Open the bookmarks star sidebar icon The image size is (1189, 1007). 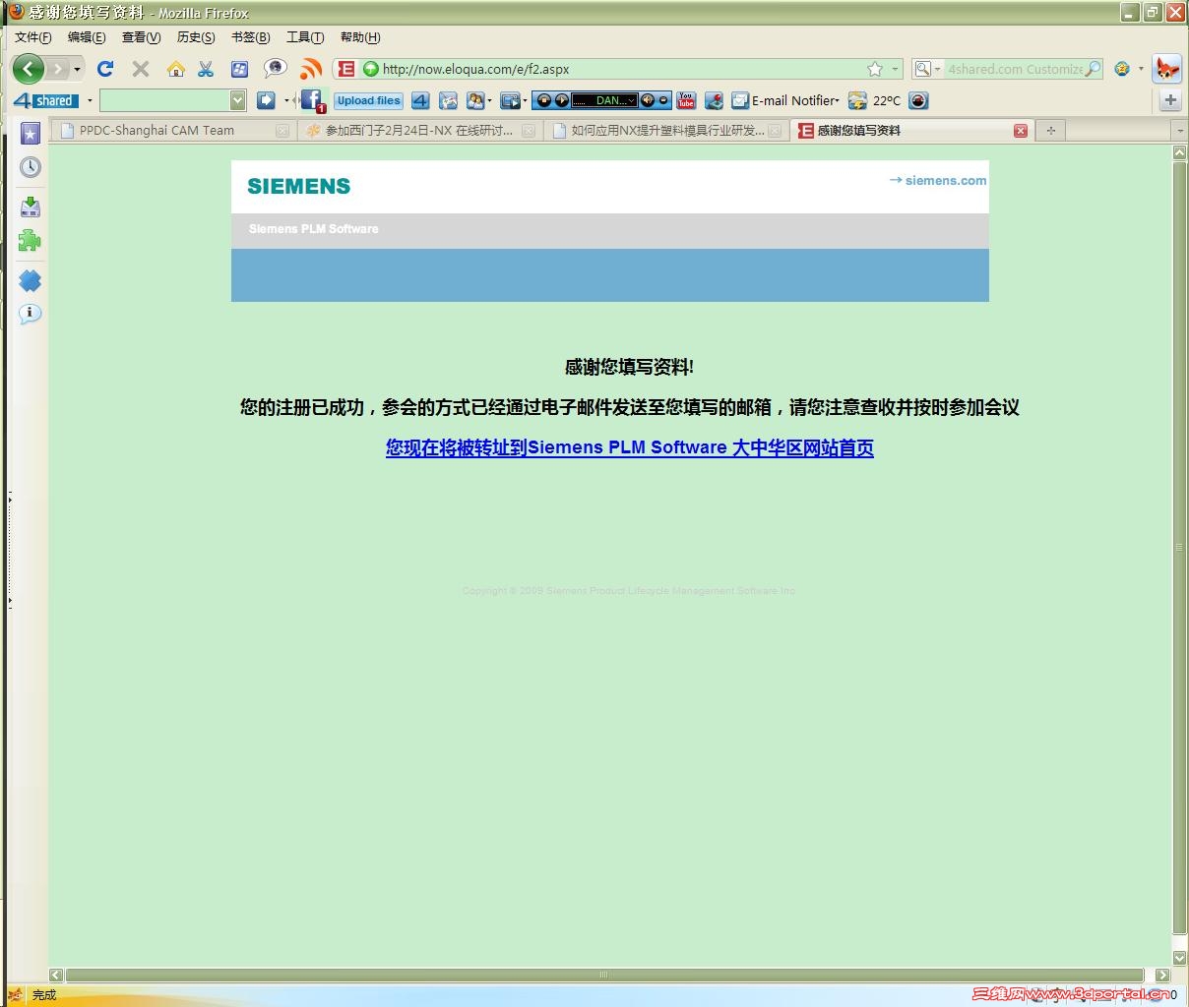31,134
